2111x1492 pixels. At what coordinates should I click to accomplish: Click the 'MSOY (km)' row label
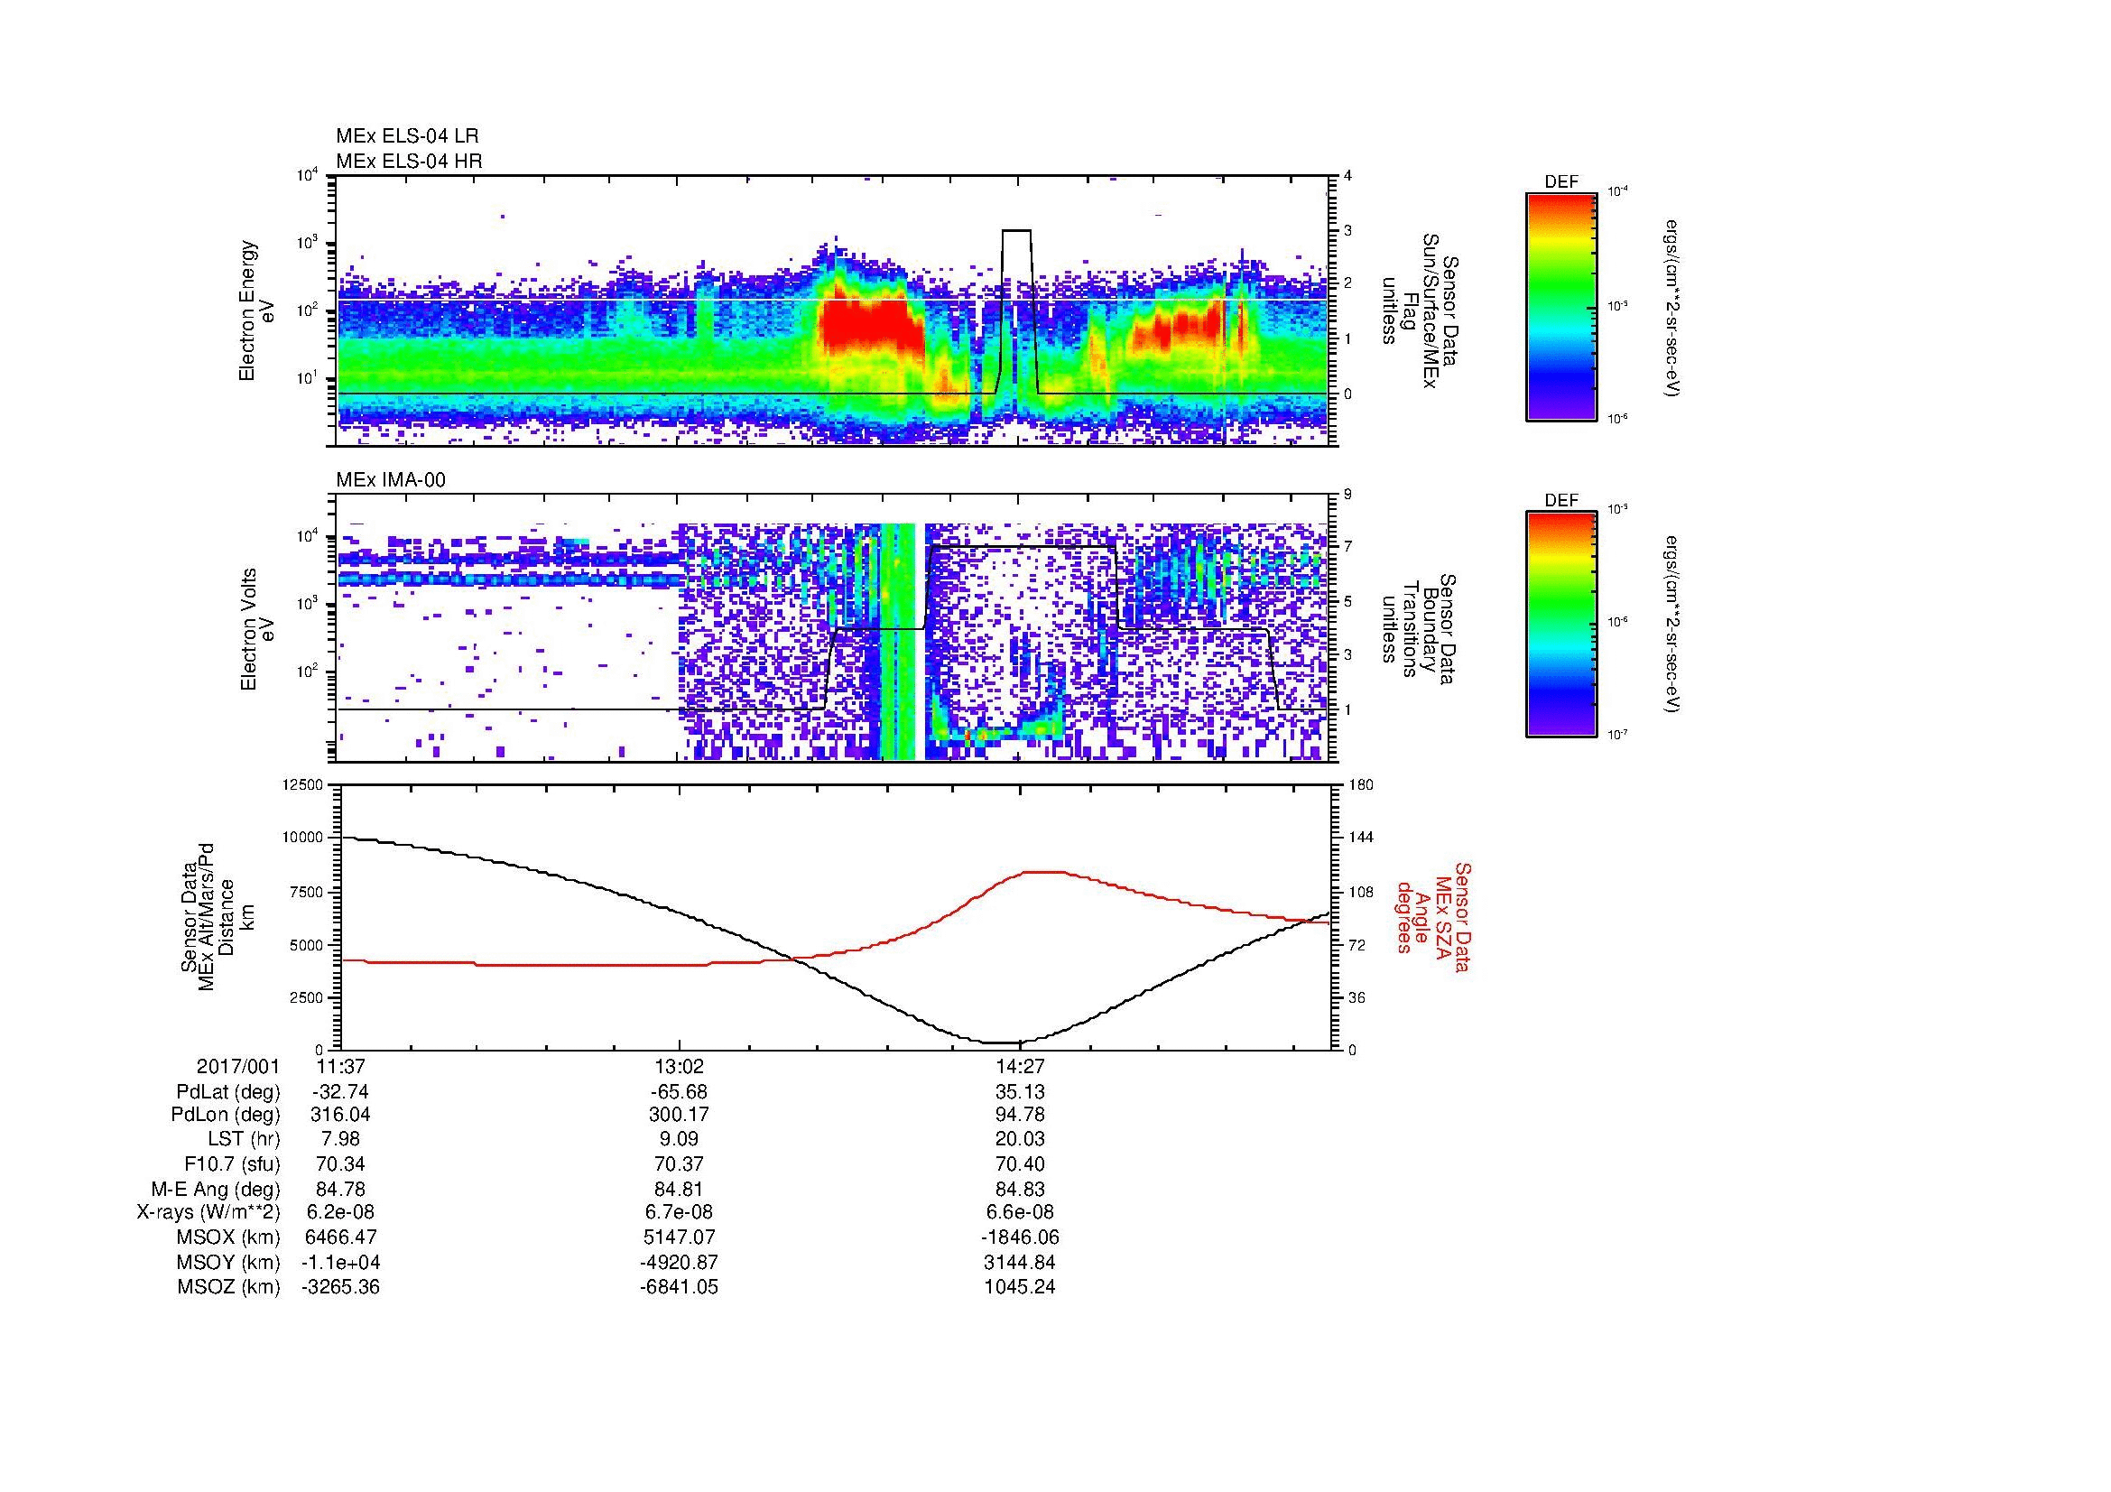coord(229,1262)
